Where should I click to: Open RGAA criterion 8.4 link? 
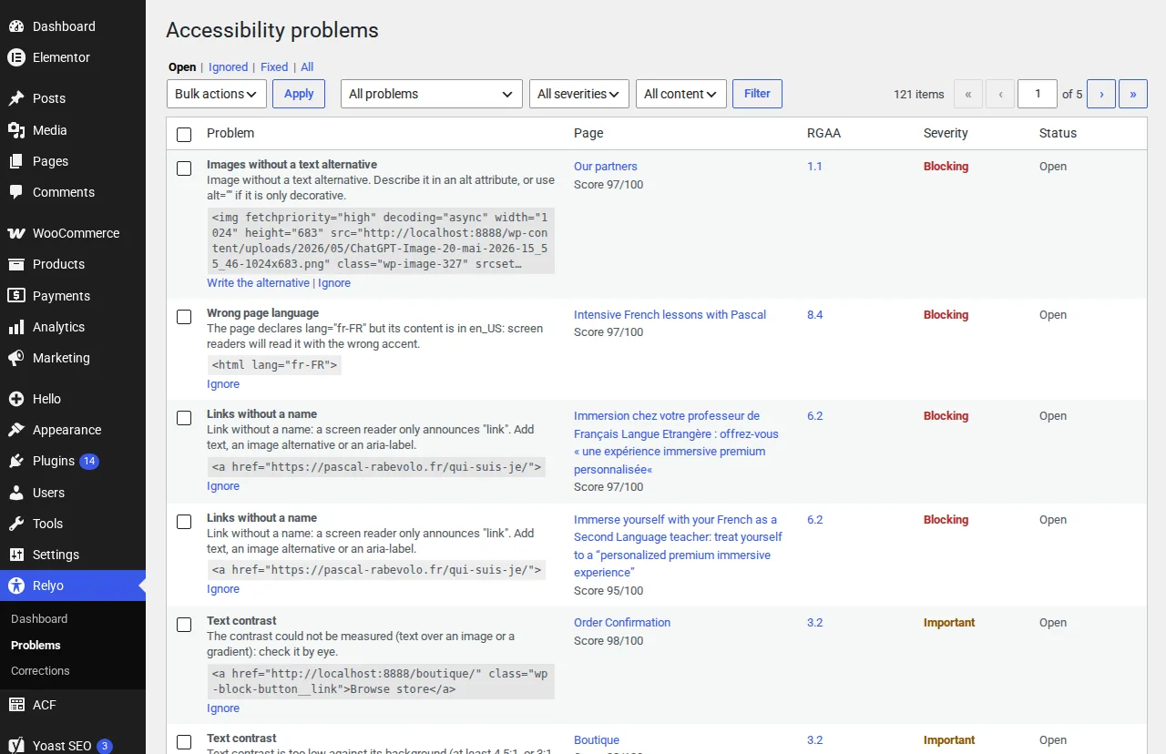pyautogui.click(x=814, y=315)
